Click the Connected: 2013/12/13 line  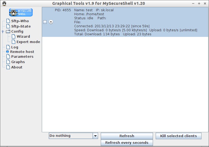tap(112, 26)
